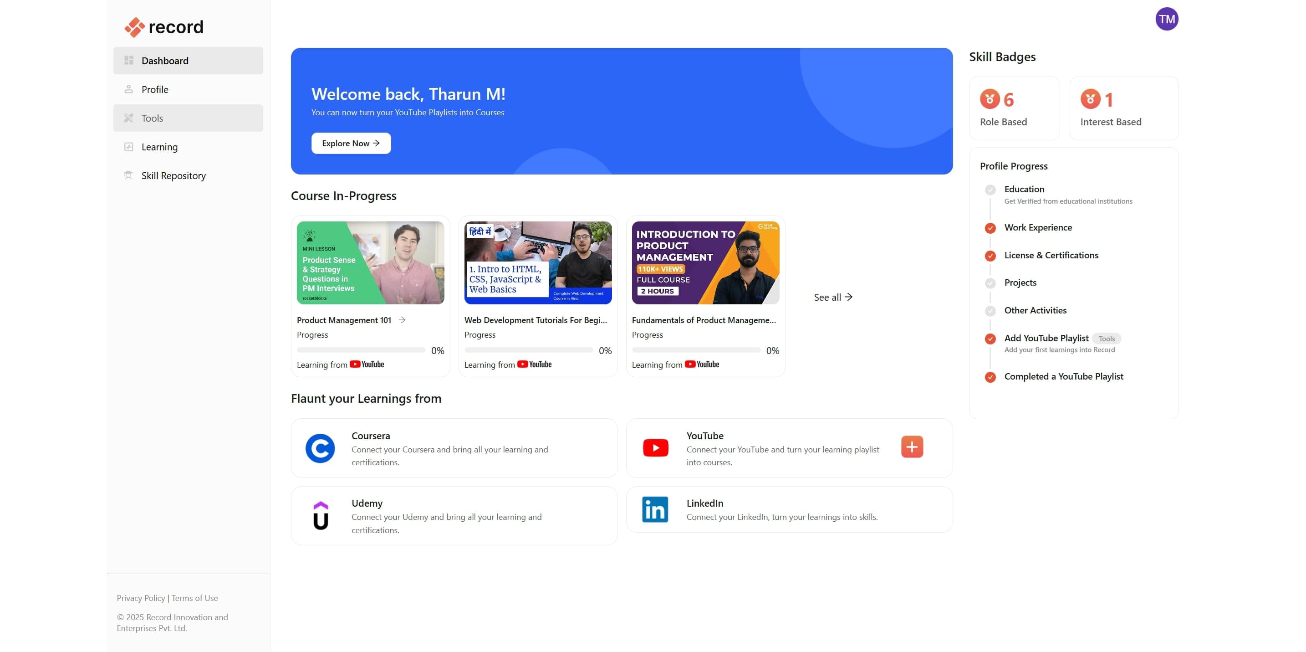Click the Dashboard grid icon
The height and width of the screenshot is (652, 1306).
(129, 61)
